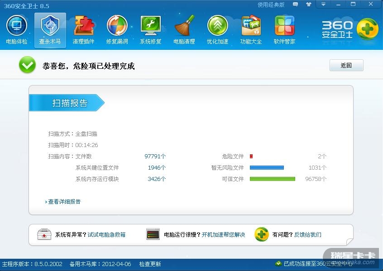This screenshot has width=383, height=271.
Task: Click the 恭喜您，危险项已处理完成 message
Action: [x=88, y=66]
